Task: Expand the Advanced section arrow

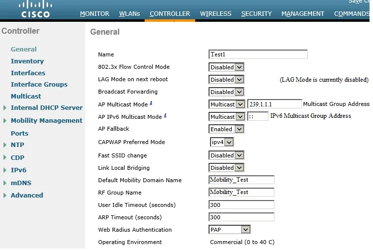Action: tap(5, 196)
